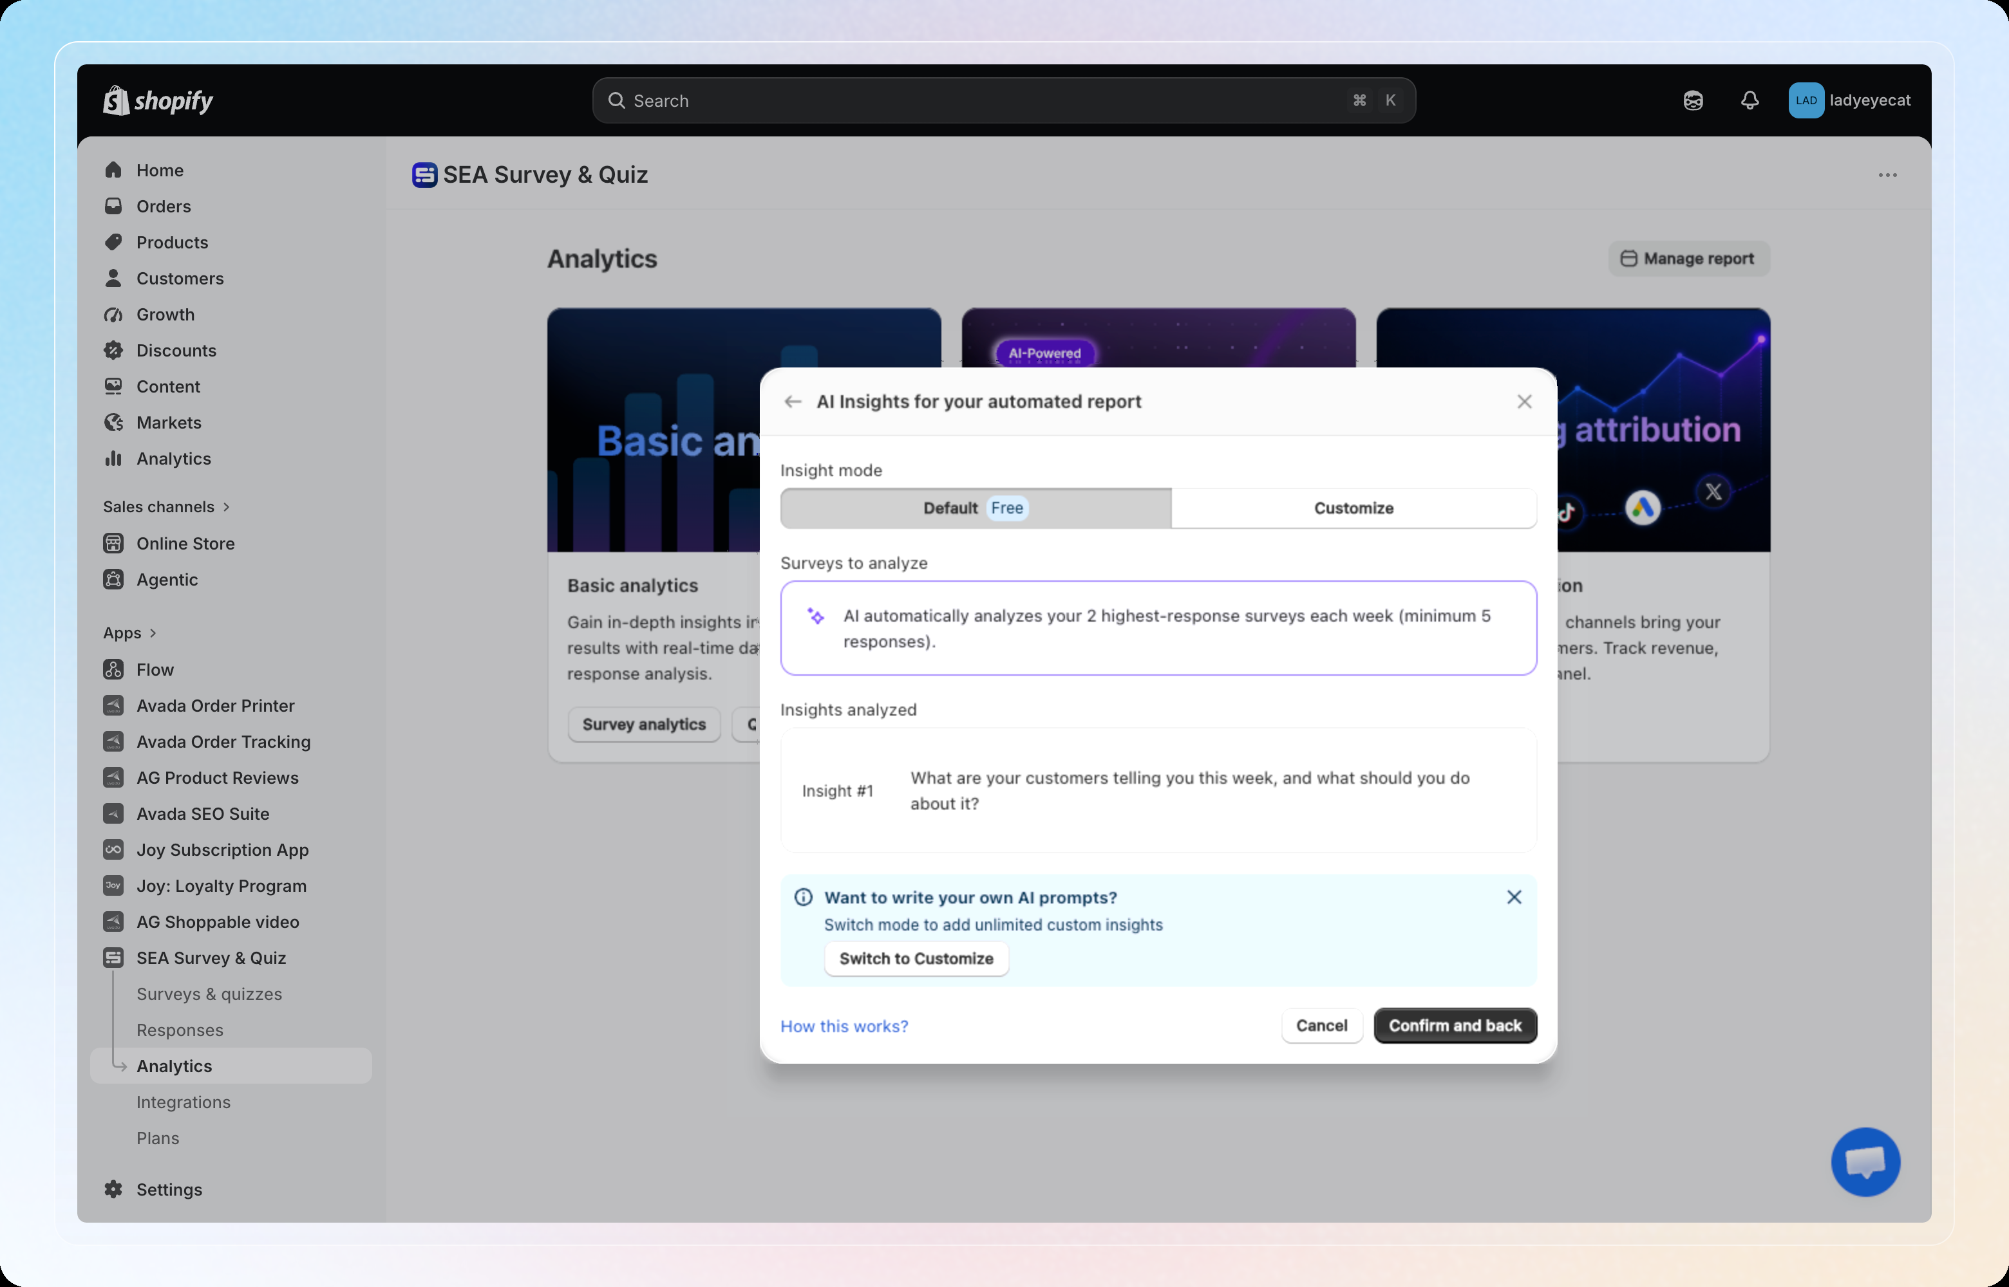Click the Products tag icon

114,243
